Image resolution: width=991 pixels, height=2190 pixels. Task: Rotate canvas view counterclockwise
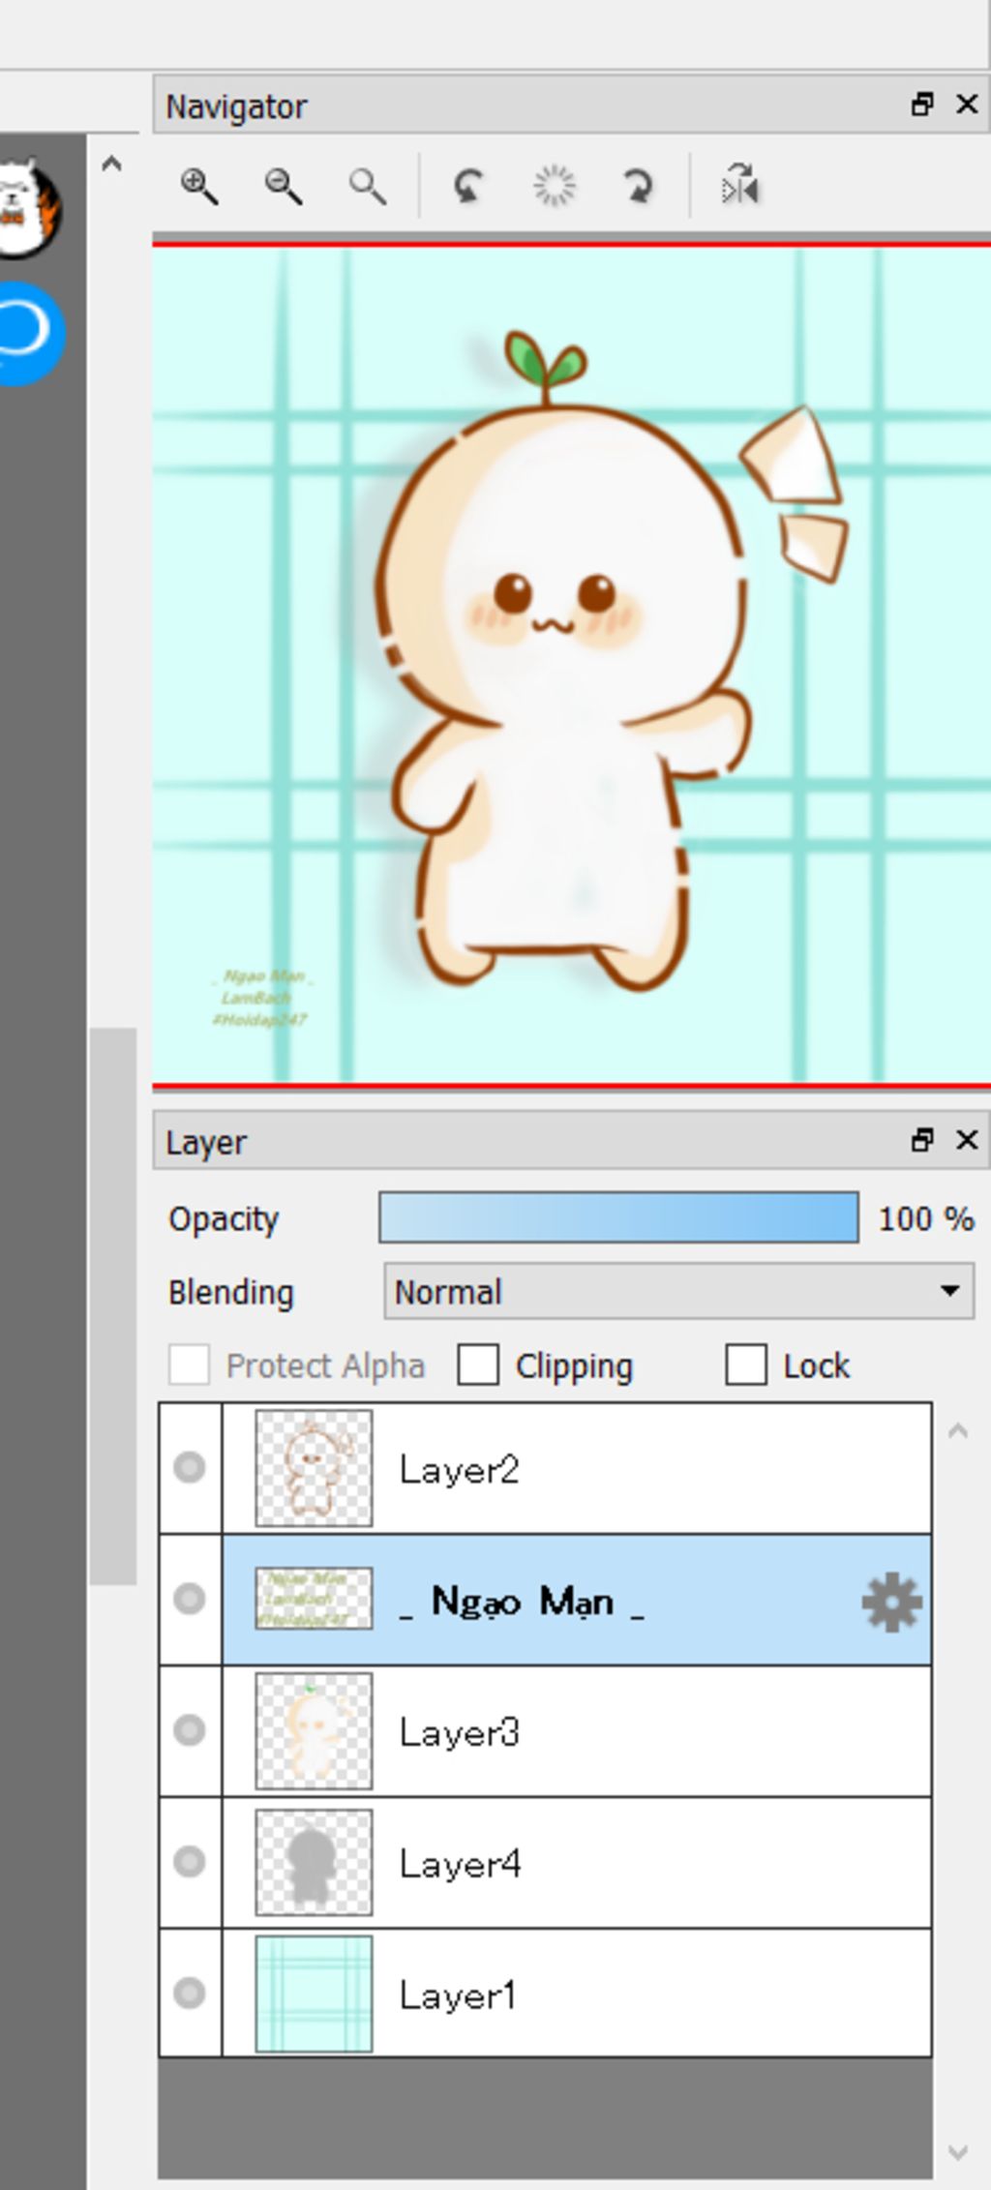coord(468,185)
